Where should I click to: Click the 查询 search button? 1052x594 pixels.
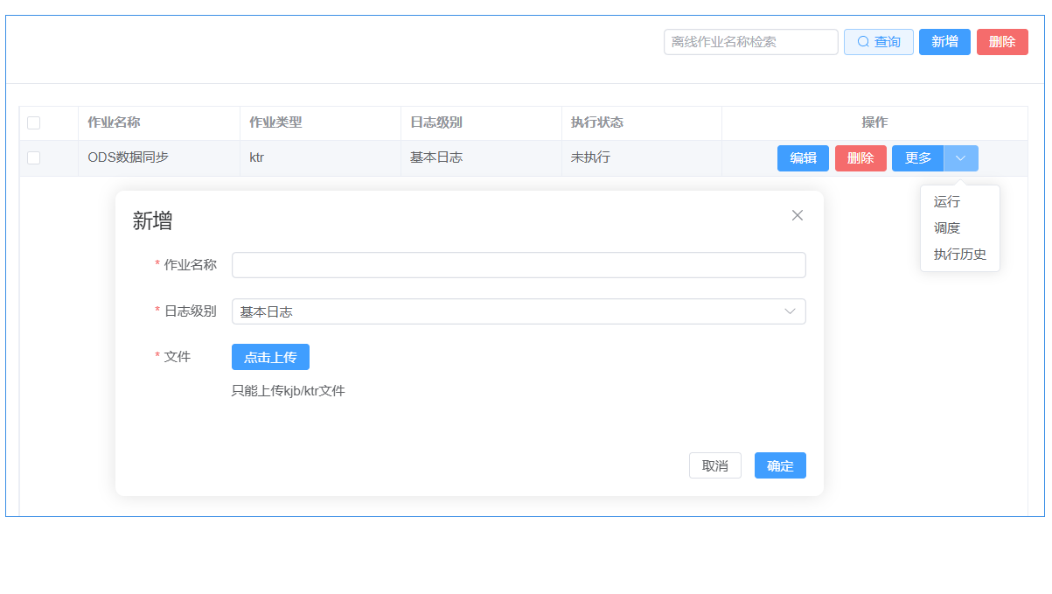coord(879,42)
